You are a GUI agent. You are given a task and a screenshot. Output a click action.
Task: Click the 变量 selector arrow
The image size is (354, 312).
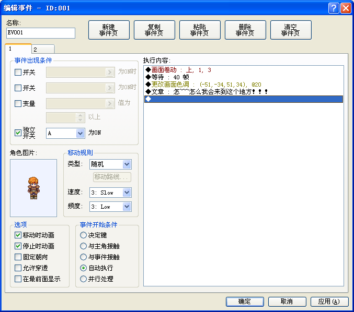(109, 104)
